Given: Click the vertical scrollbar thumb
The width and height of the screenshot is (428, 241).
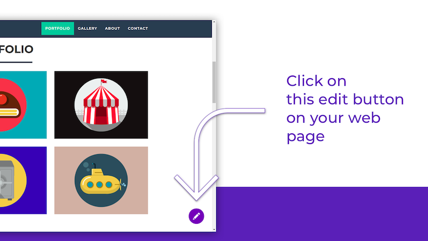Looking at the screenshot, I should 214,82.
